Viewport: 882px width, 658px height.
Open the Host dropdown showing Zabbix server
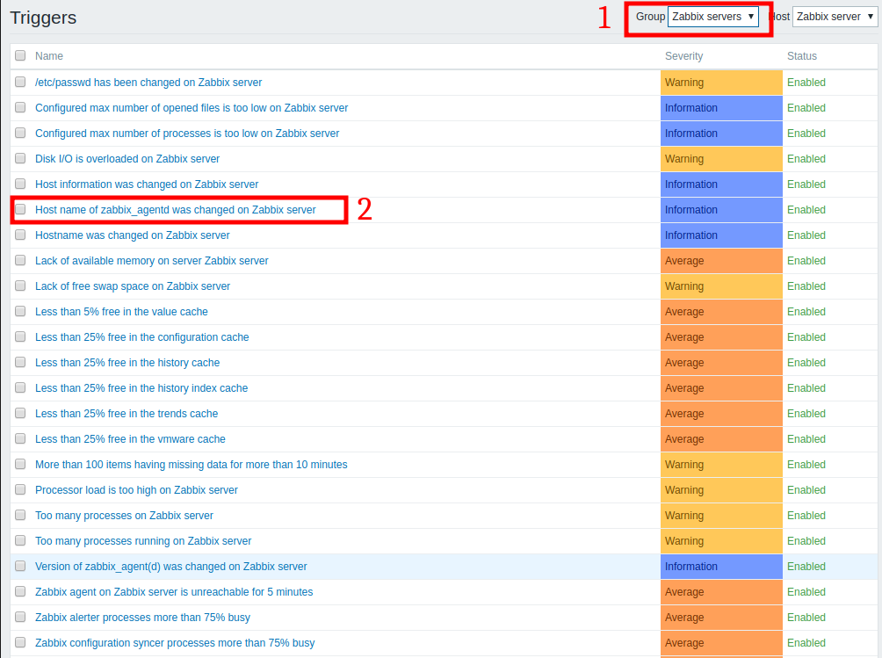tap(835, 17)
